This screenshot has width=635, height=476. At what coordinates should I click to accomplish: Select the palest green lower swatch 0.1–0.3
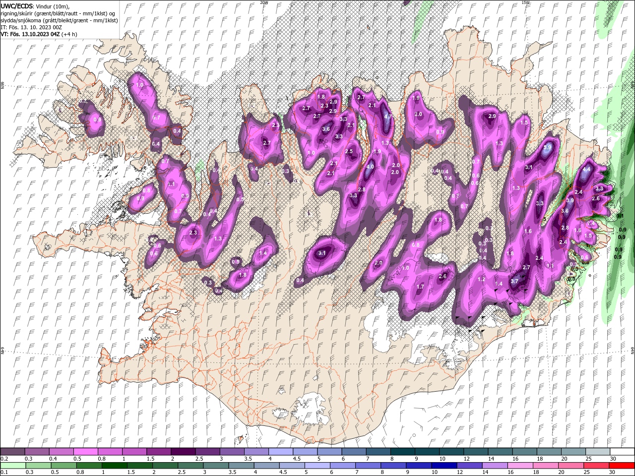tap(13, 466)
